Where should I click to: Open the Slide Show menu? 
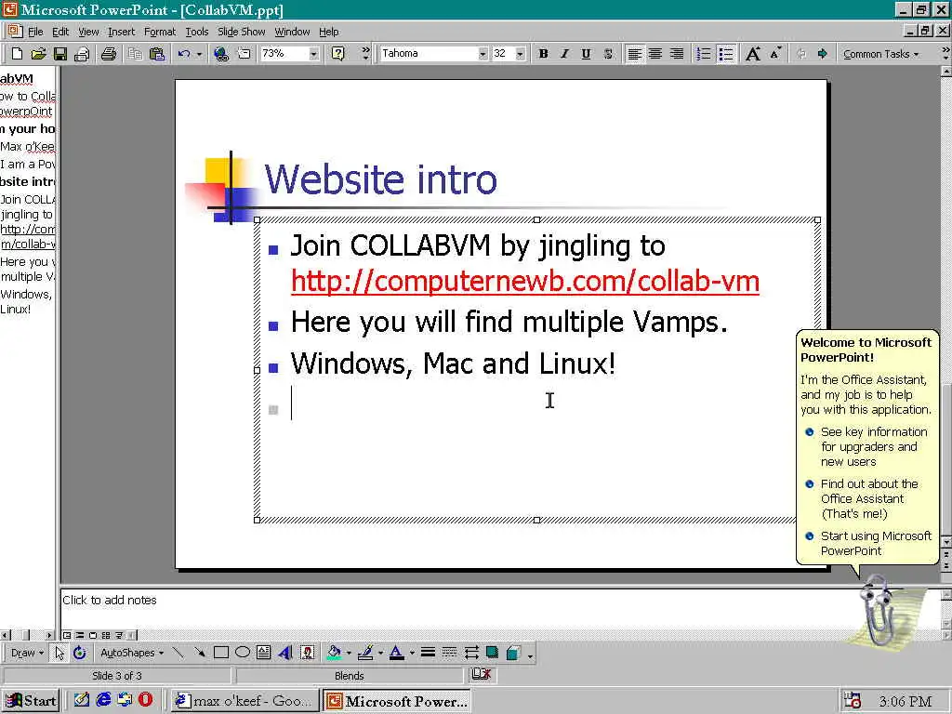[x=241, y=32]
